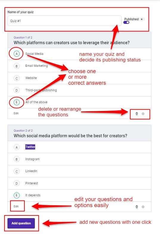Open Edit link under Question 2
The width and height of the screenshot is (160, 236).
[16, 206]
